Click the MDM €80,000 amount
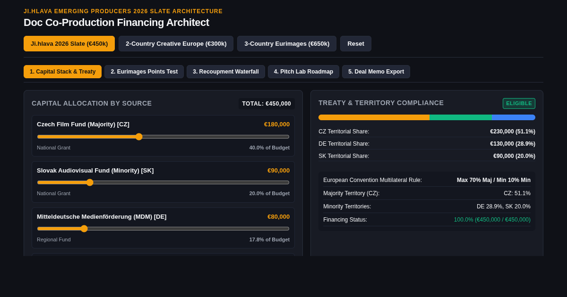The height and width of the screenshot is (297, 567). [x=278, y=216]
